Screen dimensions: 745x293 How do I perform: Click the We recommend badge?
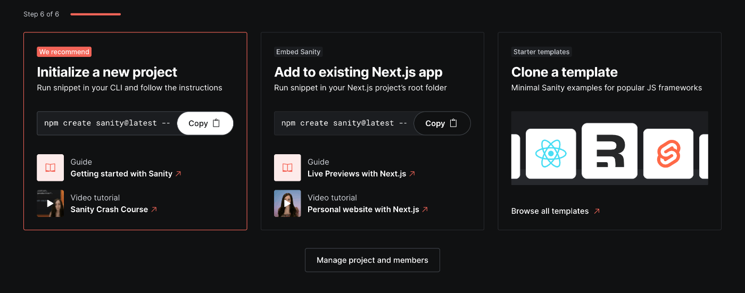(x=64, y=52)
